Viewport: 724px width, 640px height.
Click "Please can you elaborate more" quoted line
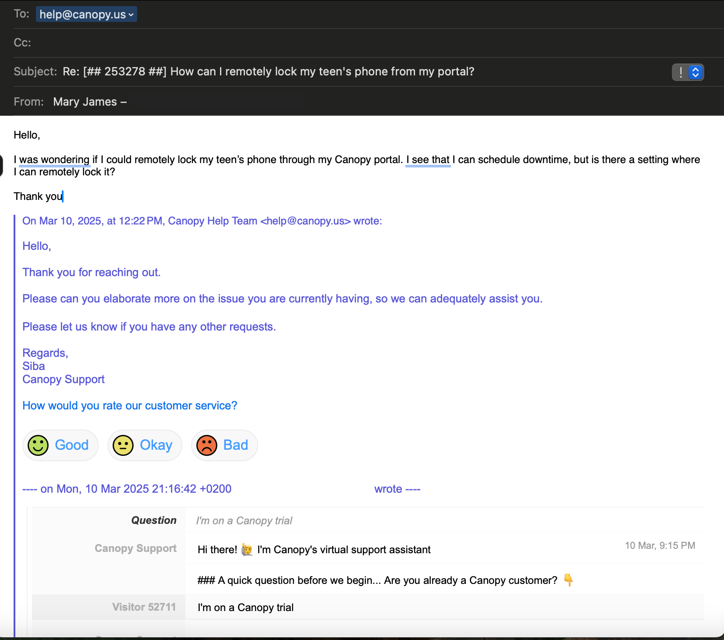(x=282, y=299)
